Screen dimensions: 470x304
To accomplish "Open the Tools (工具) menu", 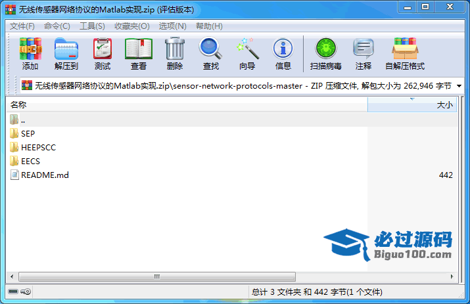I will point(92,26).
